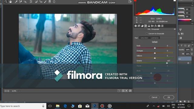Image resolution: width=194 pixels, height=109 pixels.
Task: Click the Yellows hue slider handle
Action: pos(155,58)
